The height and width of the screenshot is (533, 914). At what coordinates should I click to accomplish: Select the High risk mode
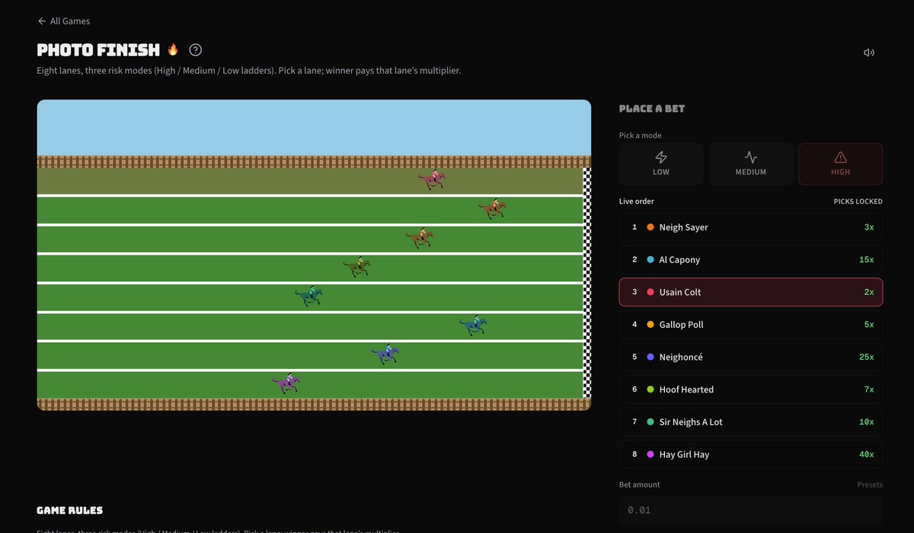click(841, 164)
